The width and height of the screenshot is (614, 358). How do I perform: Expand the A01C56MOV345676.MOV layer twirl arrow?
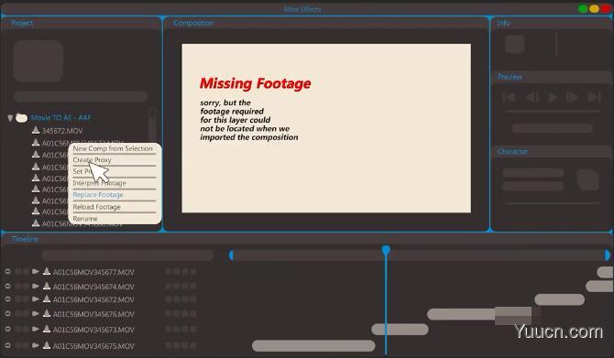35,313
